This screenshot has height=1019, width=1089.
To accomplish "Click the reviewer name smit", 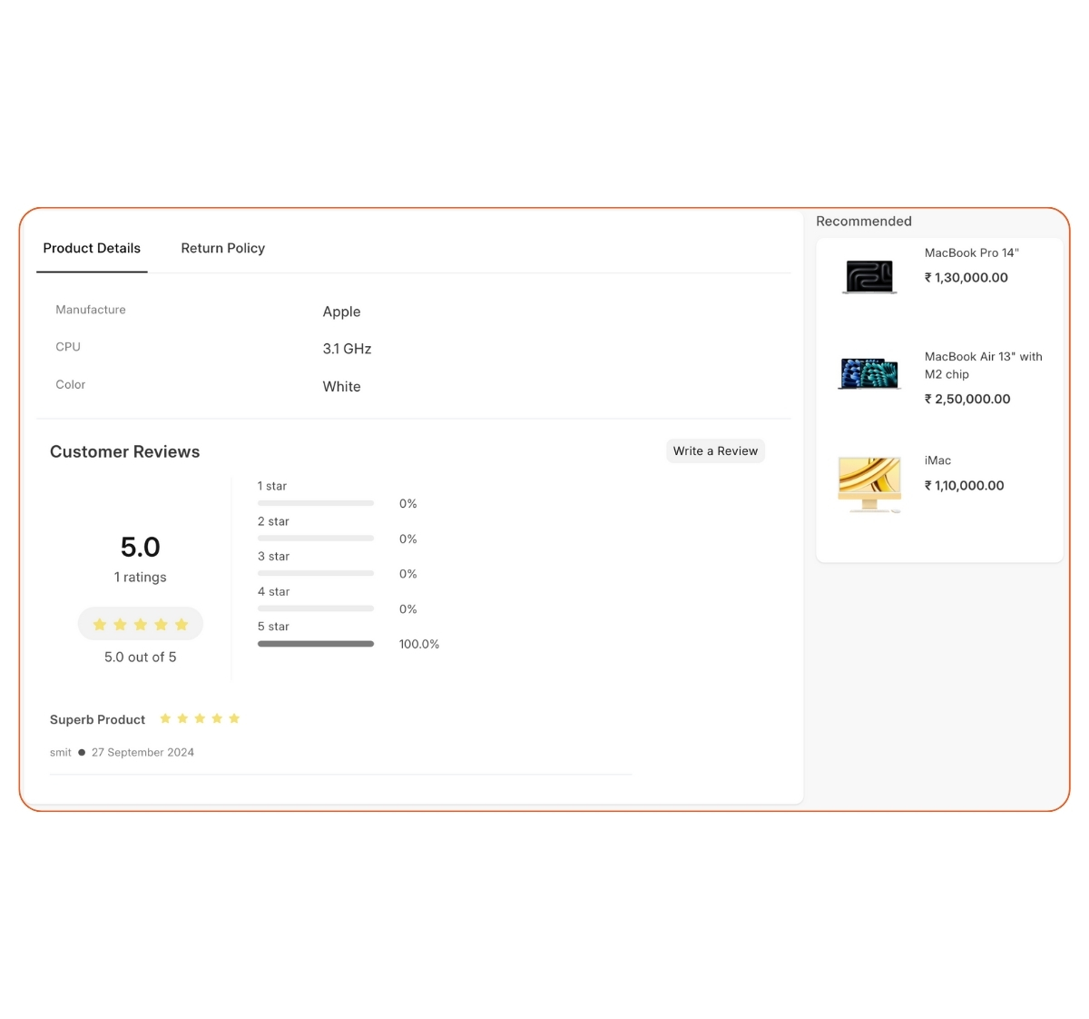I will pos(61,752).
